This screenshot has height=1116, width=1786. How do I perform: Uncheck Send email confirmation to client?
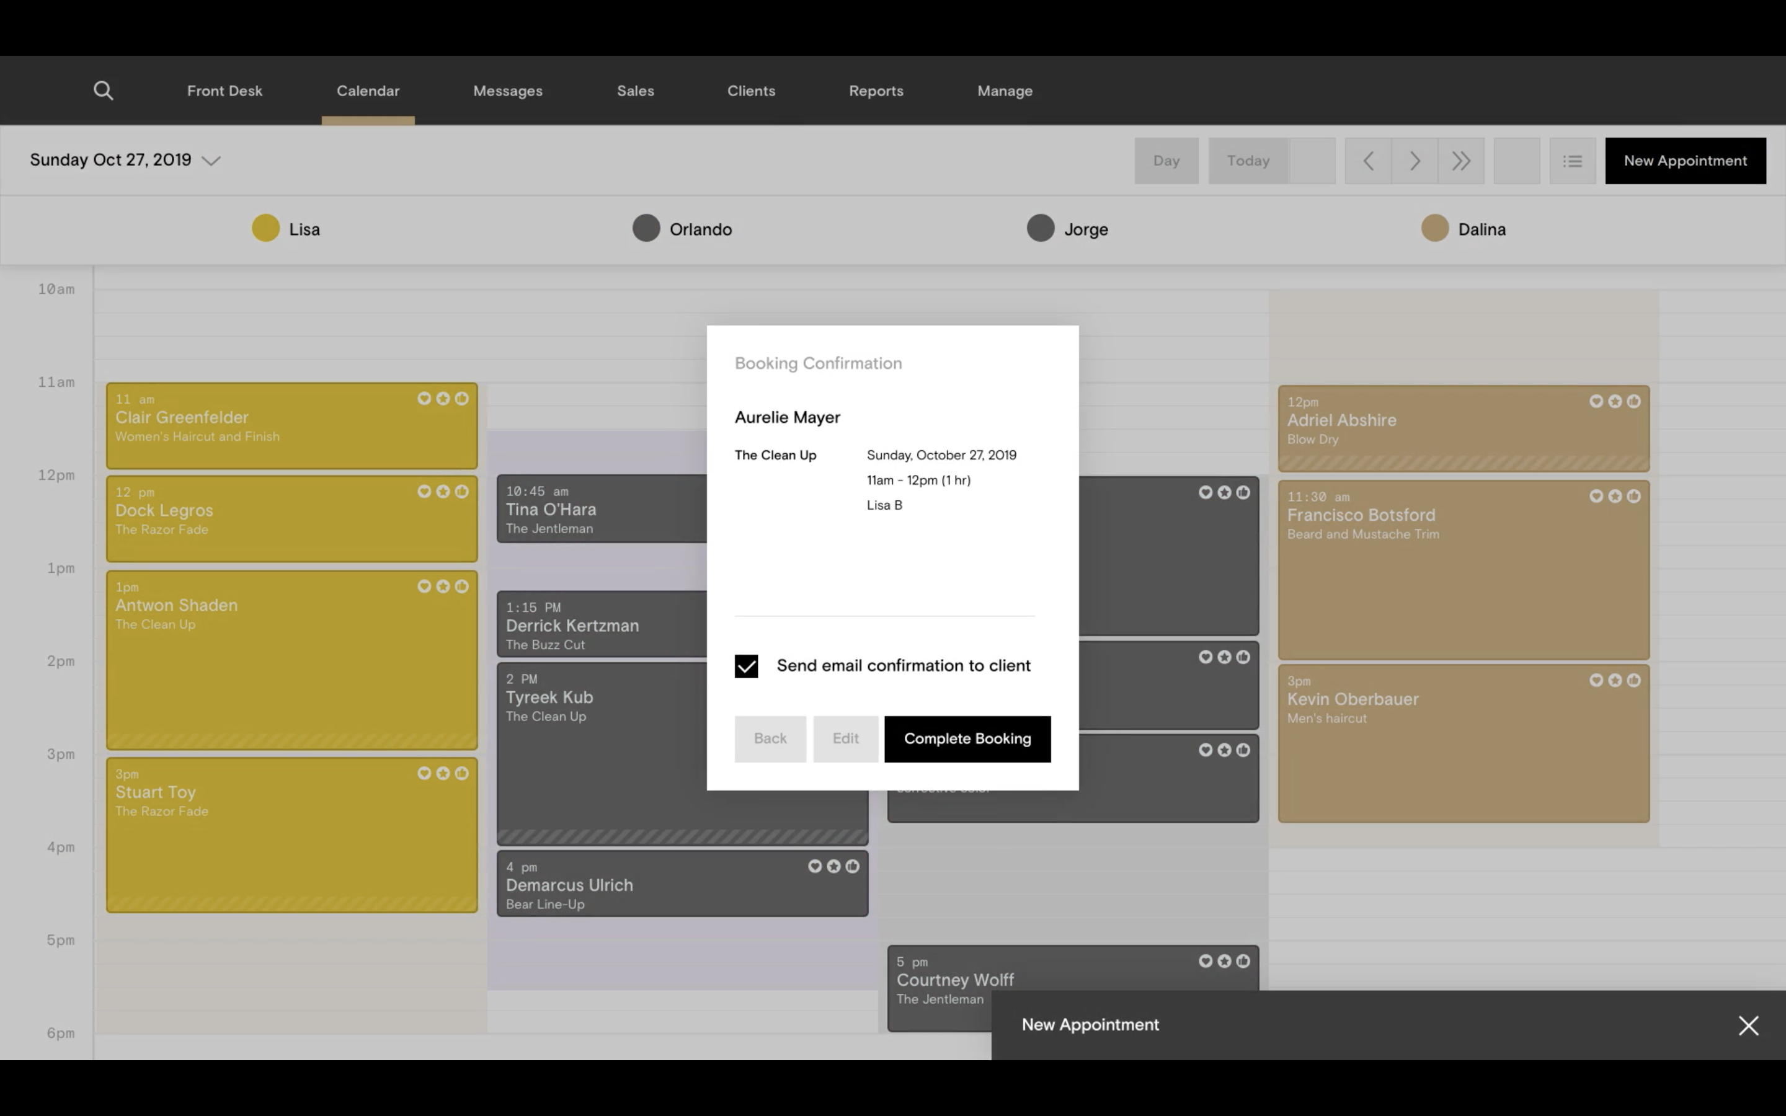(x=746, y=666)
